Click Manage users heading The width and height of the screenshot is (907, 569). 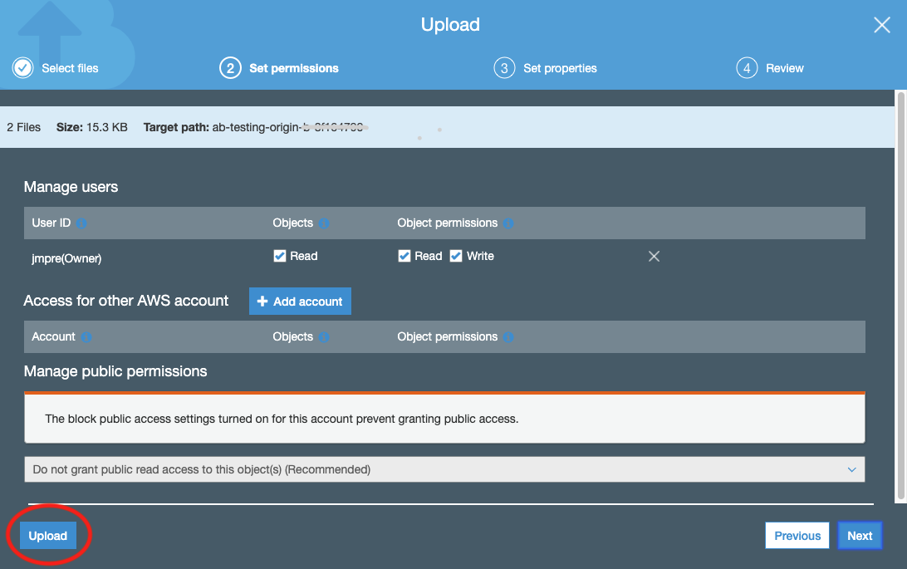pos(71,187)
